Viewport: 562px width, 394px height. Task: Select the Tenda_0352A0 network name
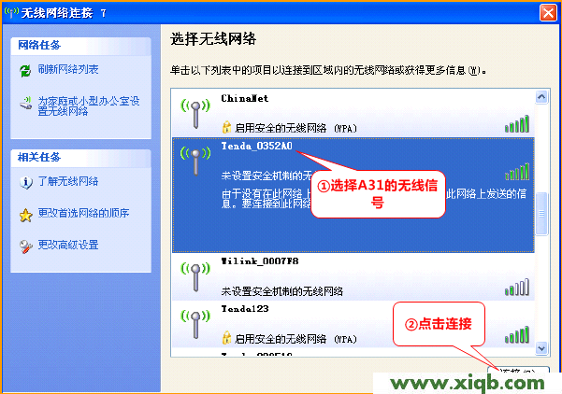pyautogui.click(x=256, y=146)
